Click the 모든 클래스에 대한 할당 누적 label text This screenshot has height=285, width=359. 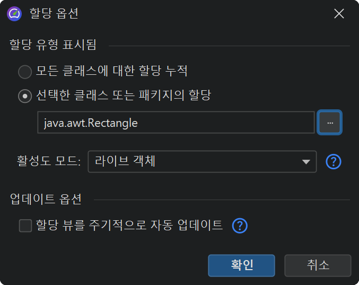(112, 71)
